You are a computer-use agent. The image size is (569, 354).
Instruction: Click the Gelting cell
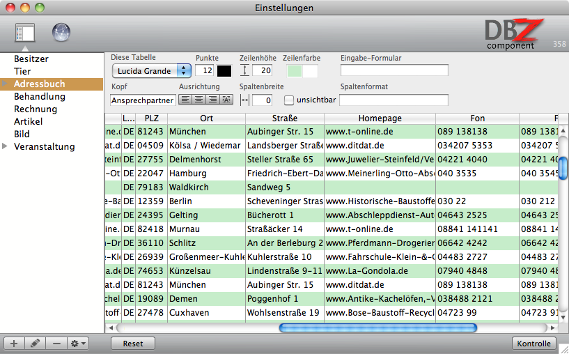tap(206, 215)
